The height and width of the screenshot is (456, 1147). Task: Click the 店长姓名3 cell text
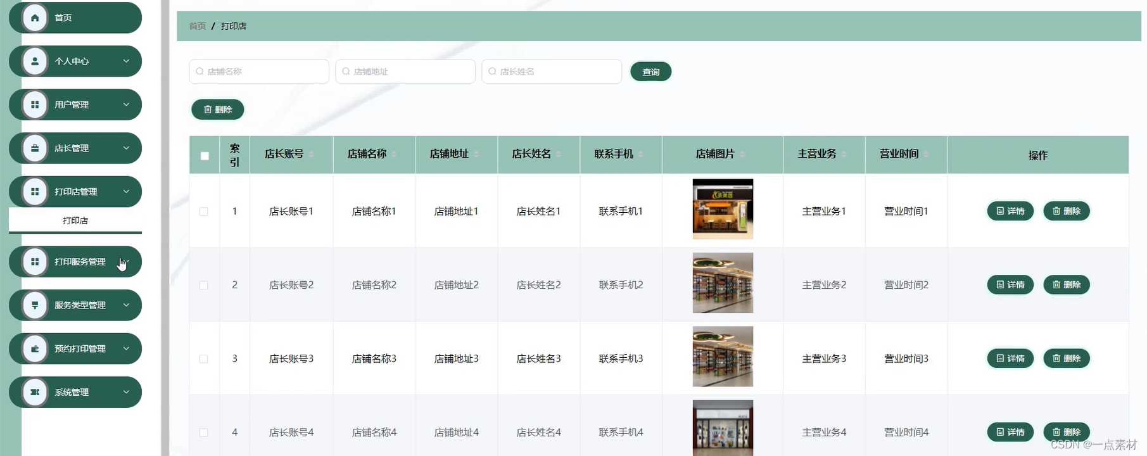[539, 358]
